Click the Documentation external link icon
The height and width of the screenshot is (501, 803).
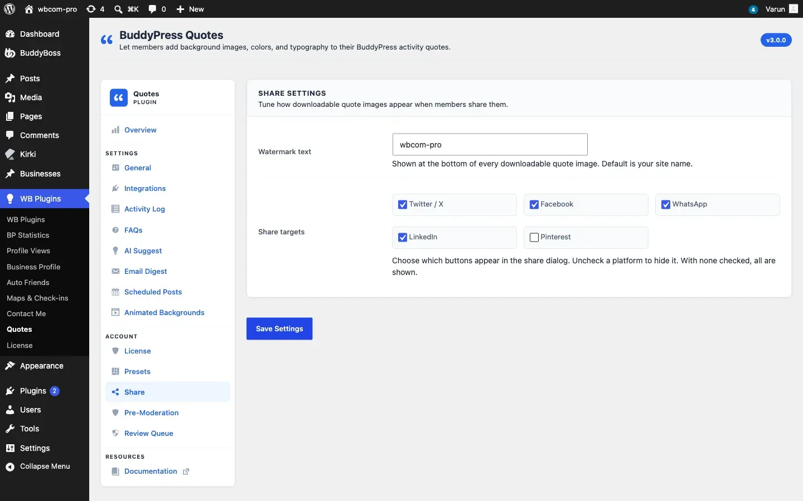(x=186, y=471)
